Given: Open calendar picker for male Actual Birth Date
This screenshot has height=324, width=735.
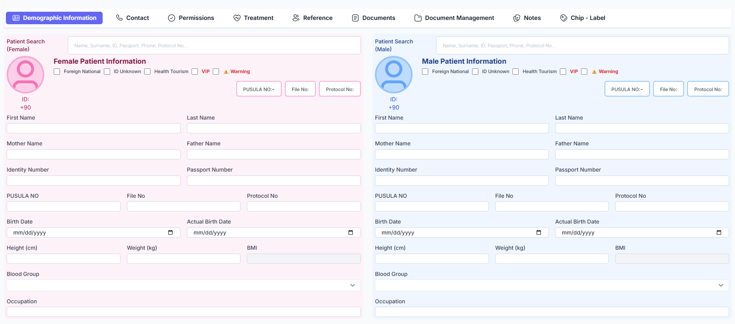Looking at the screenshot, I should (x=719, y=233).
